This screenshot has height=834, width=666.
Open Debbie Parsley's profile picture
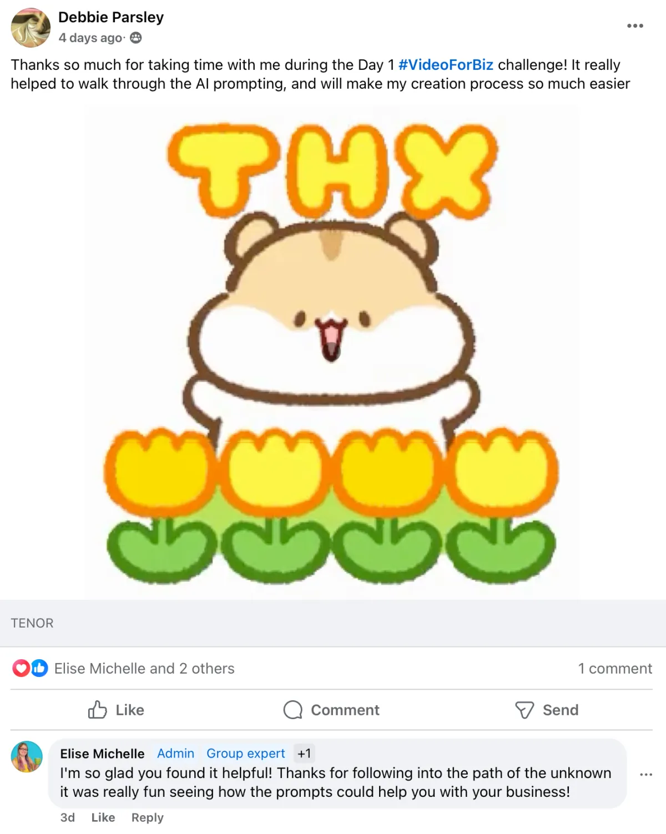click(31, 28)
